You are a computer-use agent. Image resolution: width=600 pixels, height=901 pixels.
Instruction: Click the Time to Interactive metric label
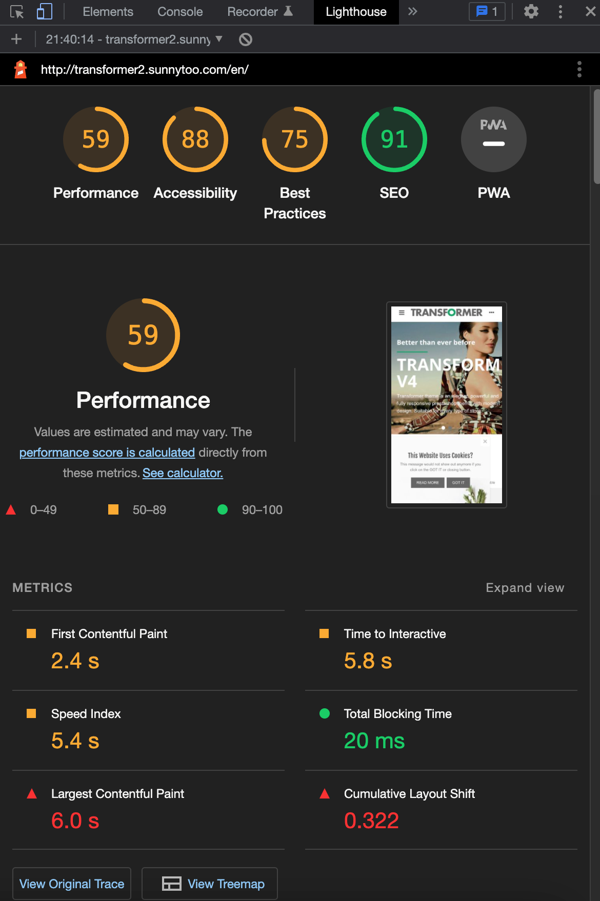coord(395,634)
